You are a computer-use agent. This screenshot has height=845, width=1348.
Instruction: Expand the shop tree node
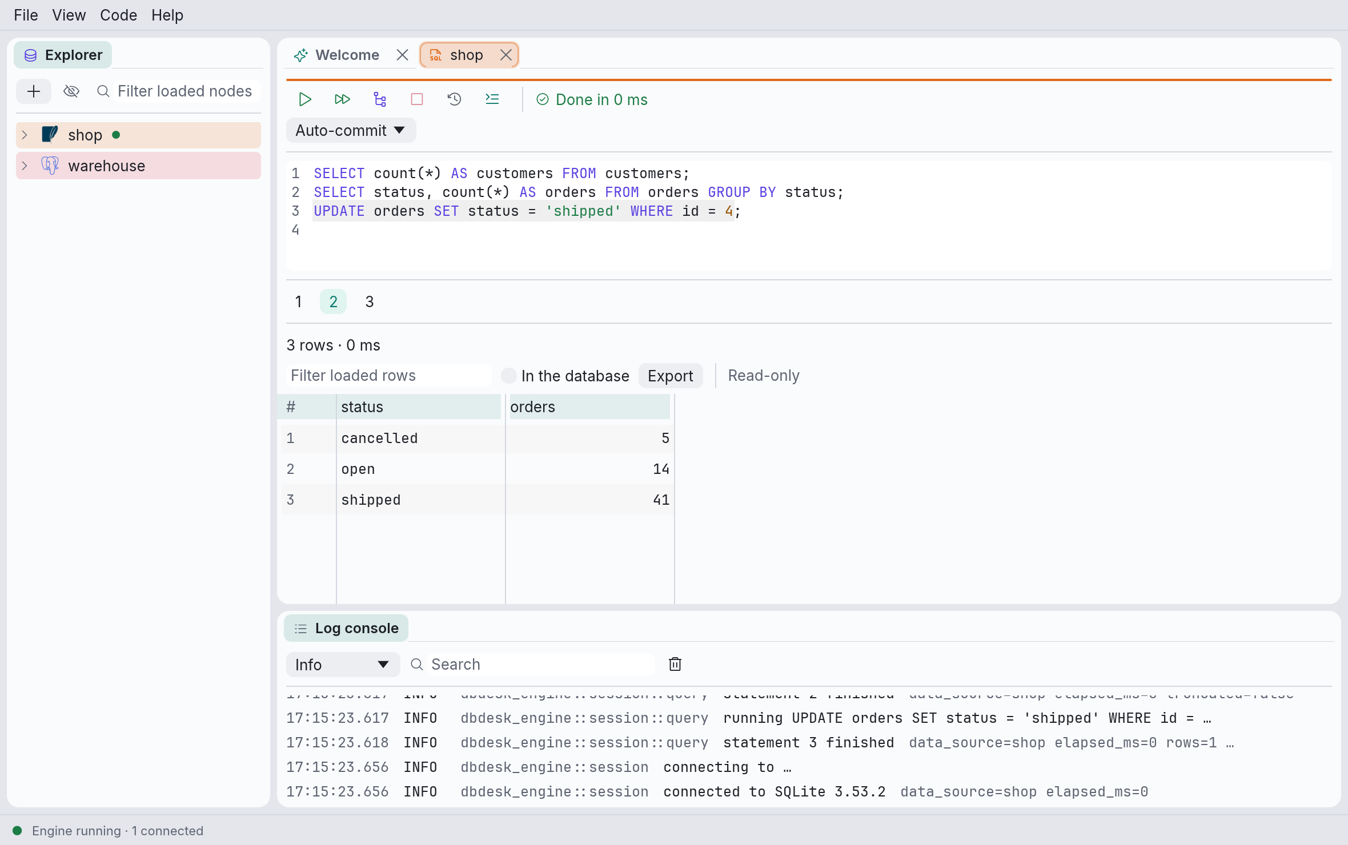pyautogui.click(x=25, y=135)
